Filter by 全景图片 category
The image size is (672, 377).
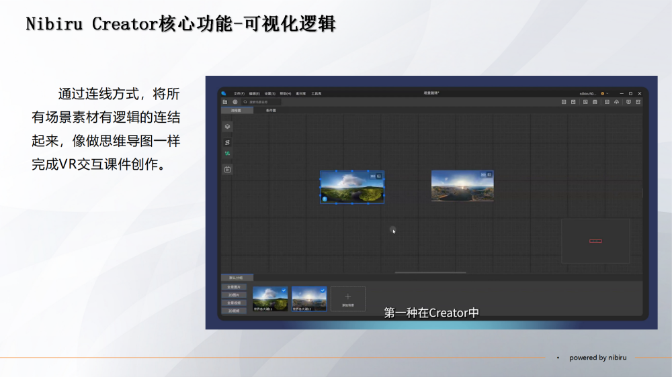point(234,287)
